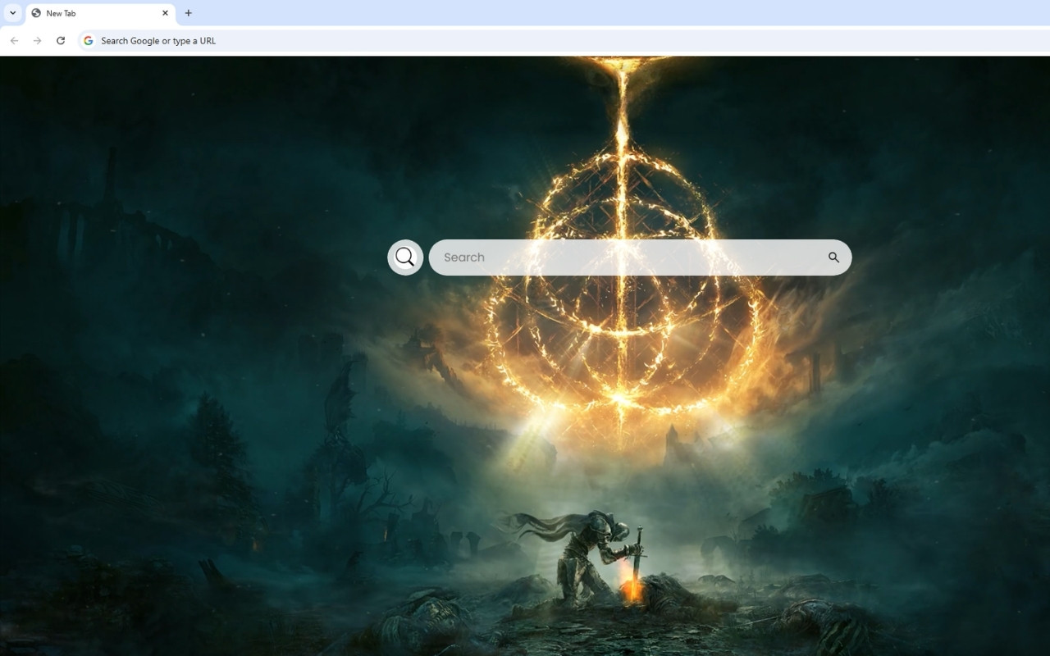Switch to the New Tab tab

coord(90,13)
